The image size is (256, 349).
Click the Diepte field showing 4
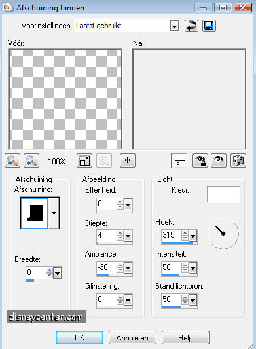107,236
